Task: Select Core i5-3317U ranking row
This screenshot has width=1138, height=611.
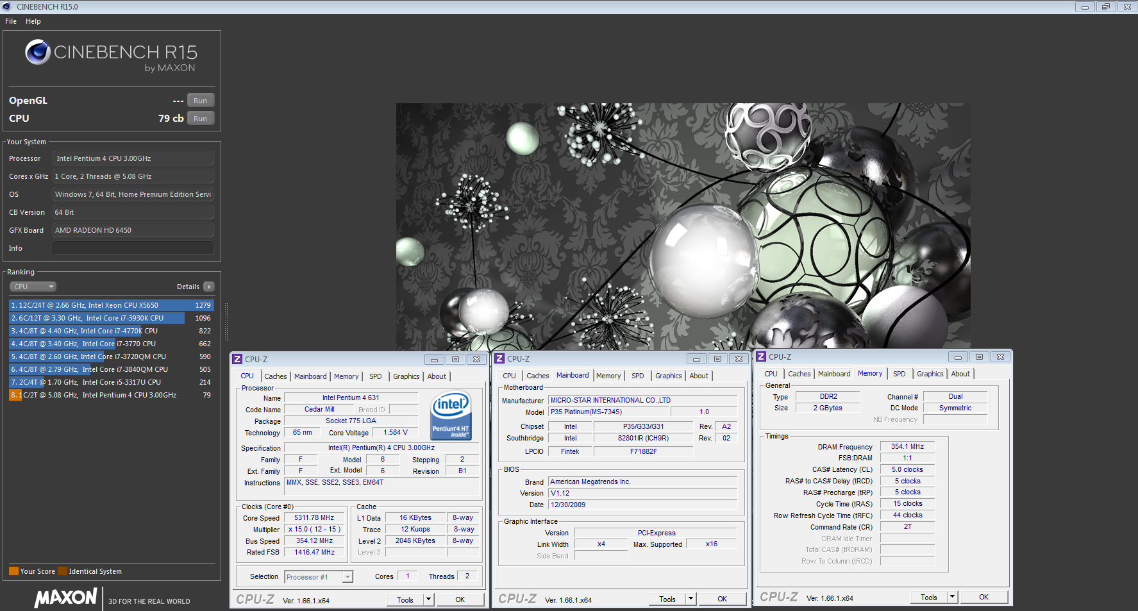Action: click(x=110, y=382)
